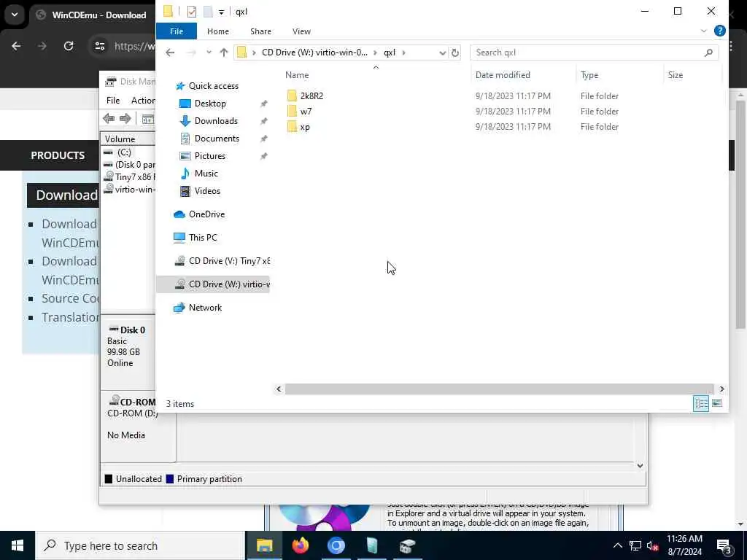Image resolution: width=747 pixels, height=560 pixels.
Task: Go up one folder level
Action: 223,52
